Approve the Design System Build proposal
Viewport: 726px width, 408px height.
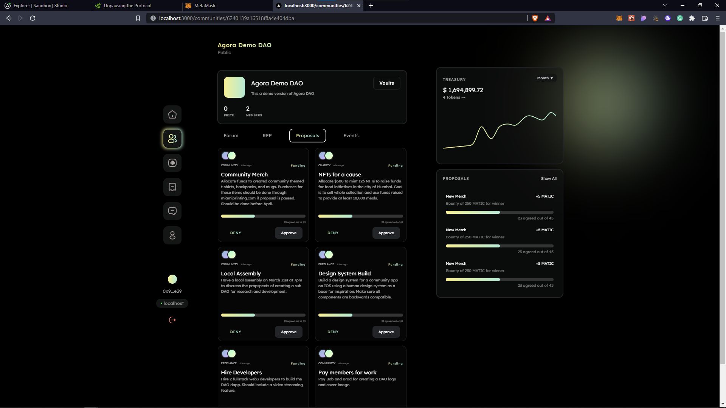point(386,332)
